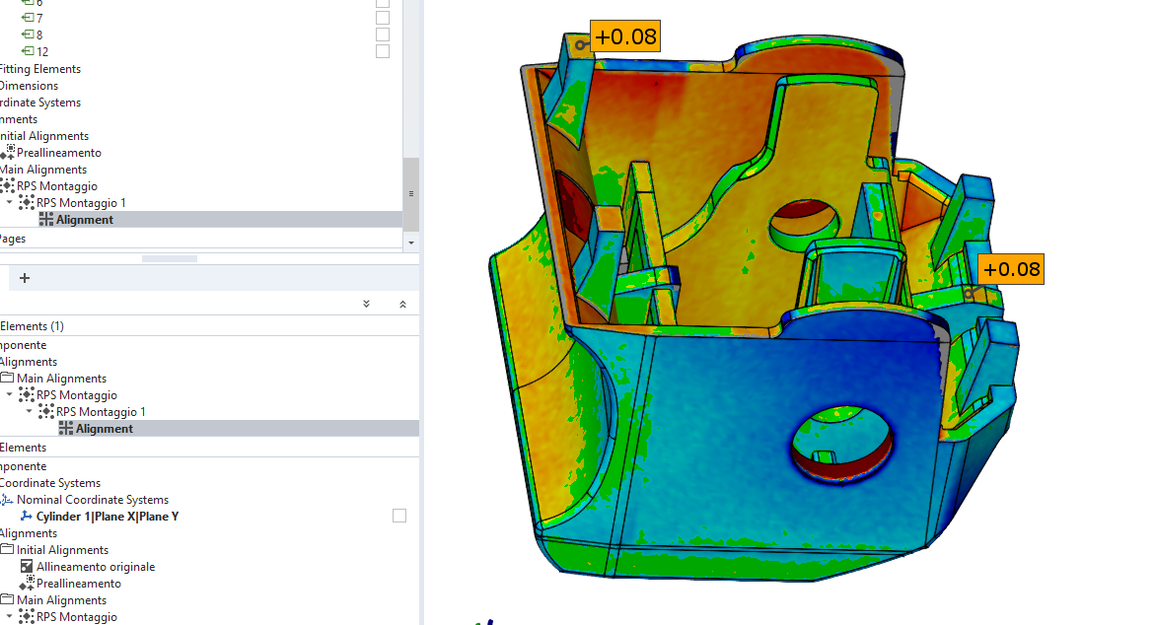Image resolution: width=1155 pixels, height=625 pixels.
Task: Select Fitting Elements category in tree
Action: click(x=39, y=69)
